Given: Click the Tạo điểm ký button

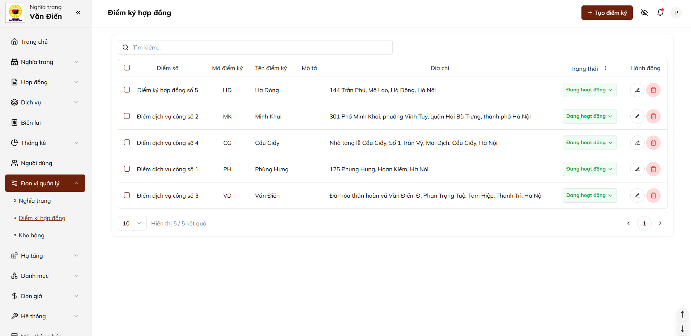Looking at the screenshot, I should [607, 13].
